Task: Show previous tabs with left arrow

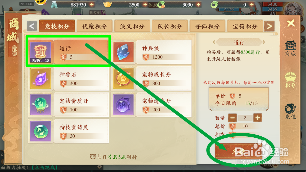Action: [32, 26]
